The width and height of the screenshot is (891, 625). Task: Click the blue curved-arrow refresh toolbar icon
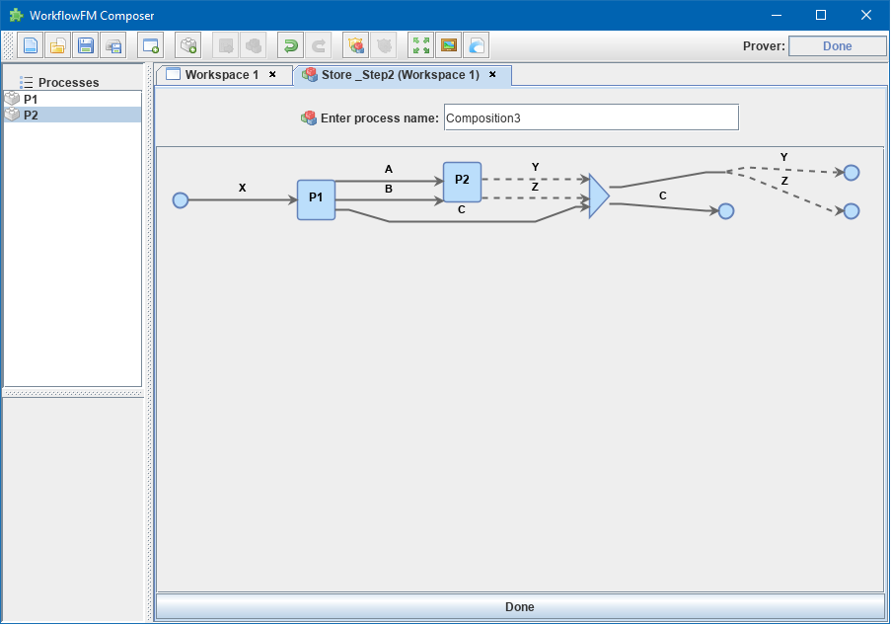click(475, 44)
